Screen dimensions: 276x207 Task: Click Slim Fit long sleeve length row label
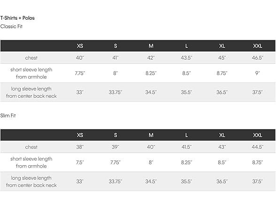point(31,182)
